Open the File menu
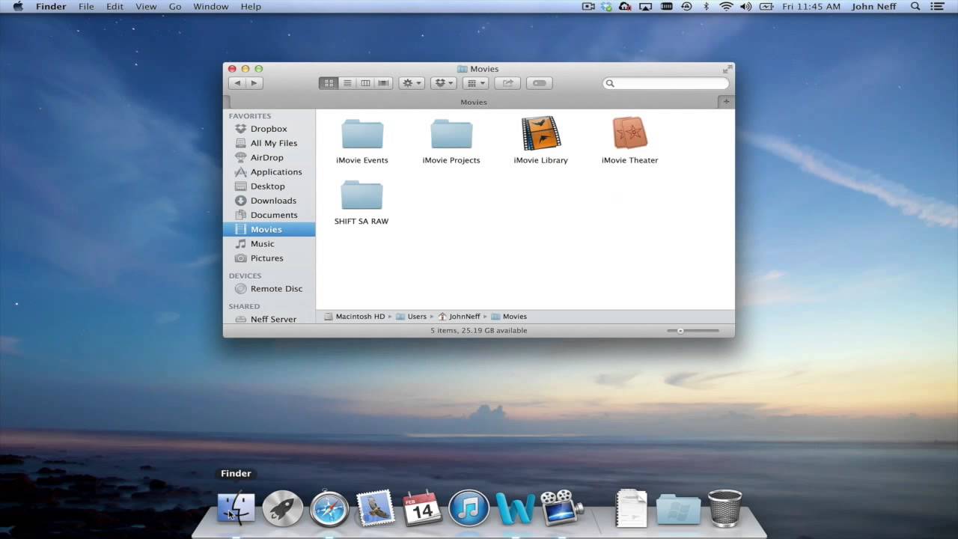This screenshot has width=958, height=539. 86,7
